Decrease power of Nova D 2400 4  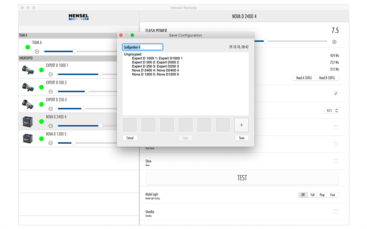tap(51, 126)
